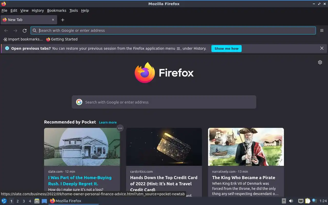
Task: Dismiss the Open previous tabs notification
Action: [322, 48]
